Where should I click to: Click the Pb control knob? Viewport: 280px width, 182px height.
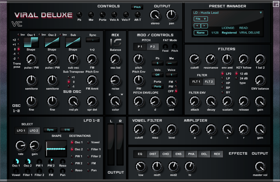pyautogui.click(x=79, y=15)
